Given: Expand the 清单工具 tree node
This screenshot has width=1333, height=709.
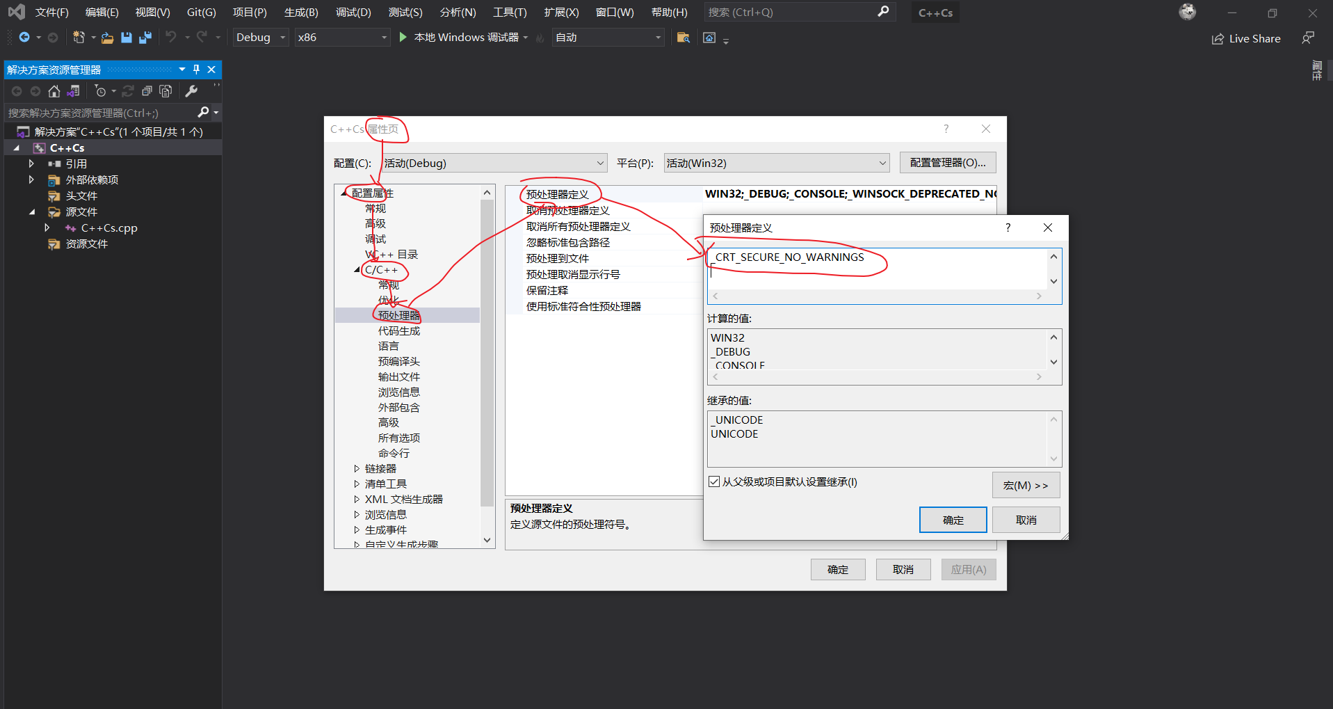Looking at the screenshot, I should [x=357, y=484].
